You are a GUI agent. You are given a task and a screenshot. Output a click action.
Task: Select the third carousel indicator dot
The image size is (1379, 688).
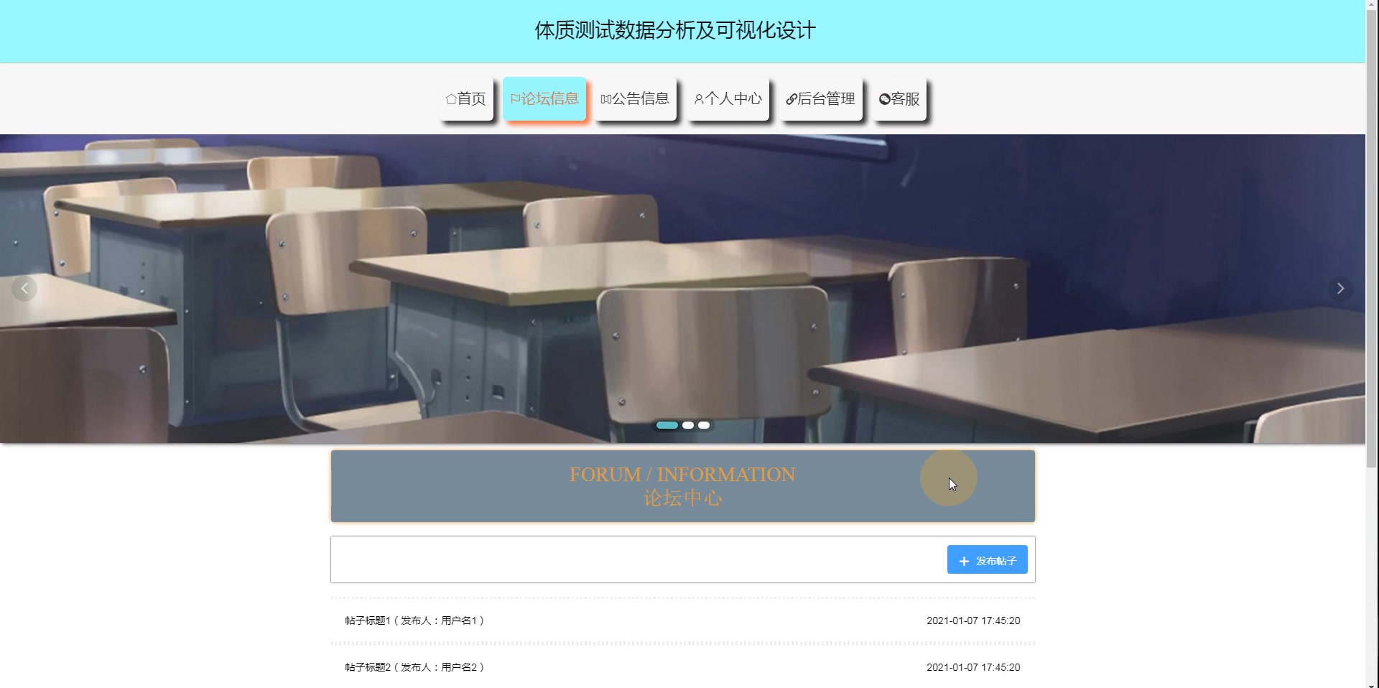(x=705, y=425)
